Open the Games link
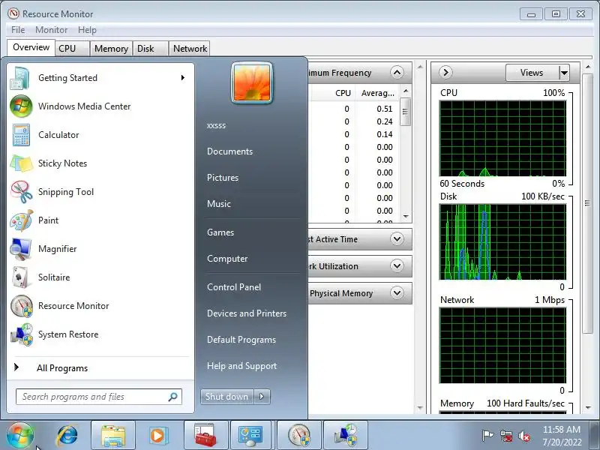Image resolution: width=600 pixels, height=450 pixels. (220, 232)
